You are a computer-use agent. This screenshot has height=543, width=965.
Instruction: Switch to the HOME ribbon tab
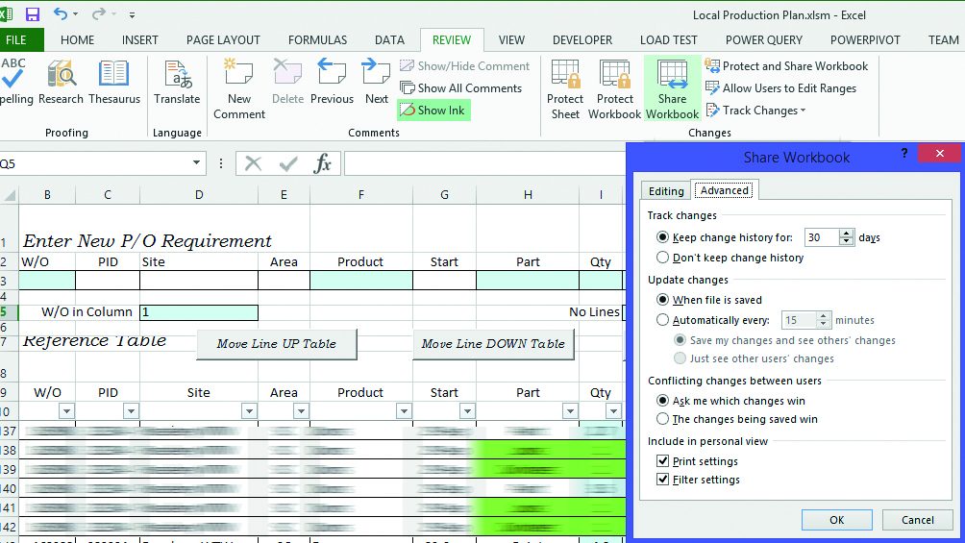point(78,40)
